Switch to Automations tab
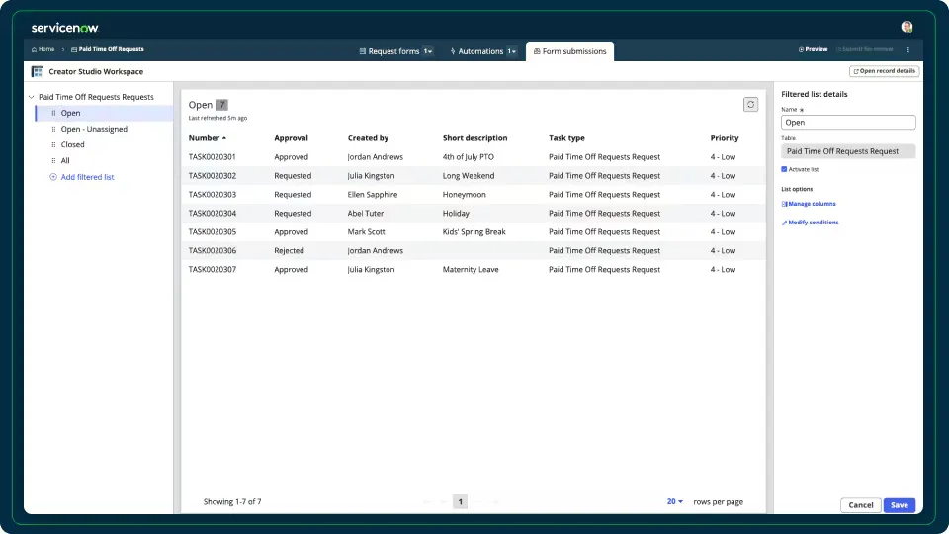Screen dimensions: 949x534 (x=476, y=51)
